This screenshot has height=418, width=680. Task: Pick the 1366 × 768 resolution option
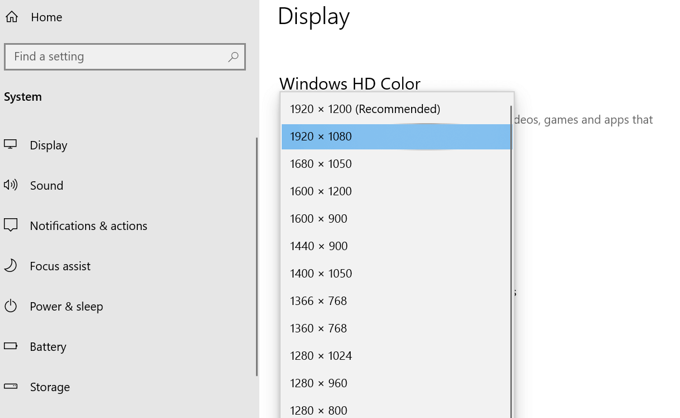tap(318, 300)
